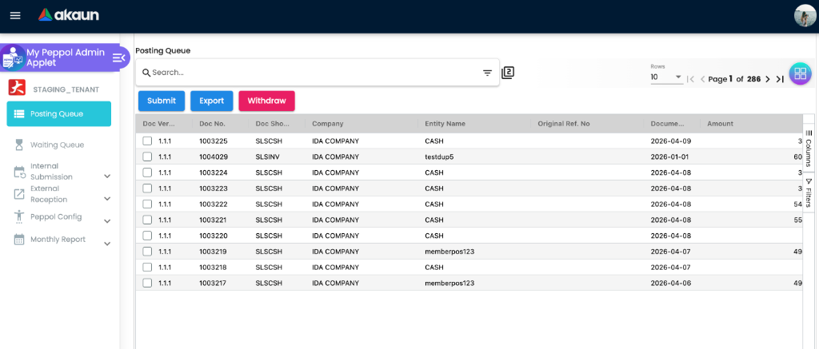The width and height of the screenshot is (819, 349).
Task: Click the Monthly Report calendar icon
Action: pos(19,240)
